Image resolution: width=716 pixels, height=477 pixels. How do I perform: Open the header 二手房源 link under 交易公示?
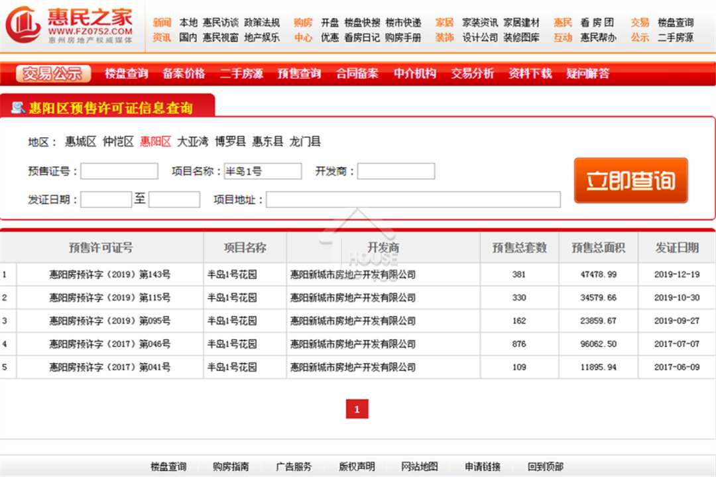[676, 37]
